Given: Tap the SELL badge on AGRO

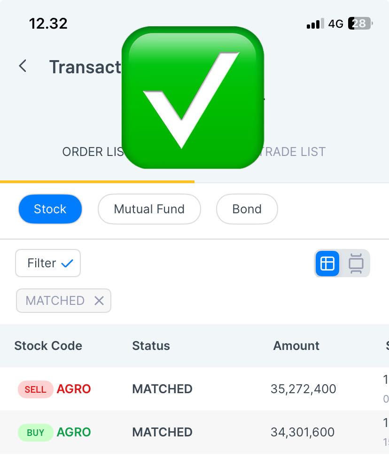Looking at the screenshot, I should pyautogui.click(x=35, y=389).
